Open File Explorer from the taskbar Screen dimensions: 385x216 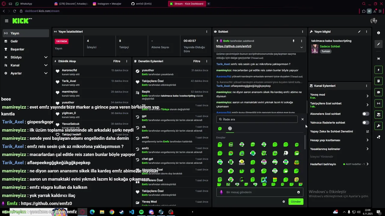102,212
